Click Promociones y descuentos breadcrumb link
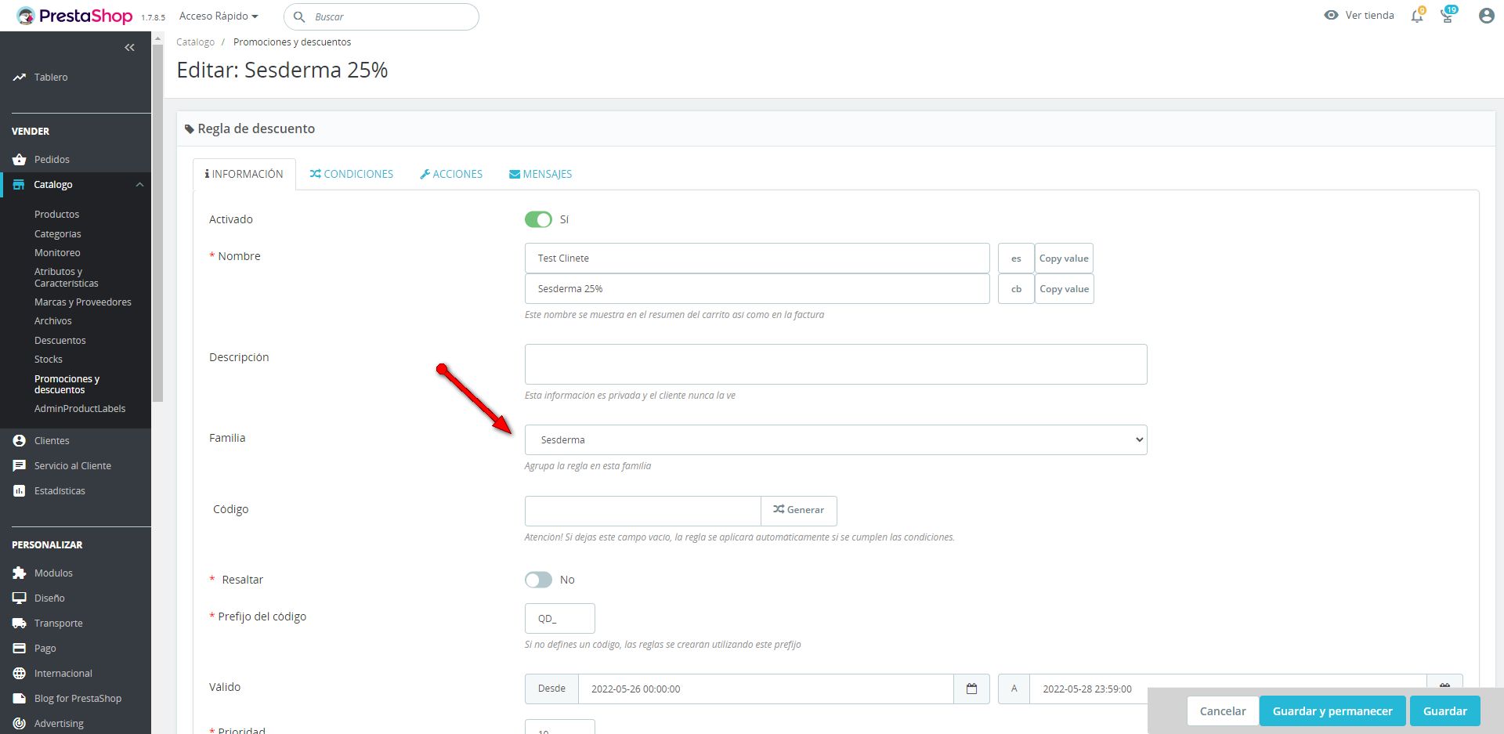Screen dimensions: 1504x734 point(292,42)
